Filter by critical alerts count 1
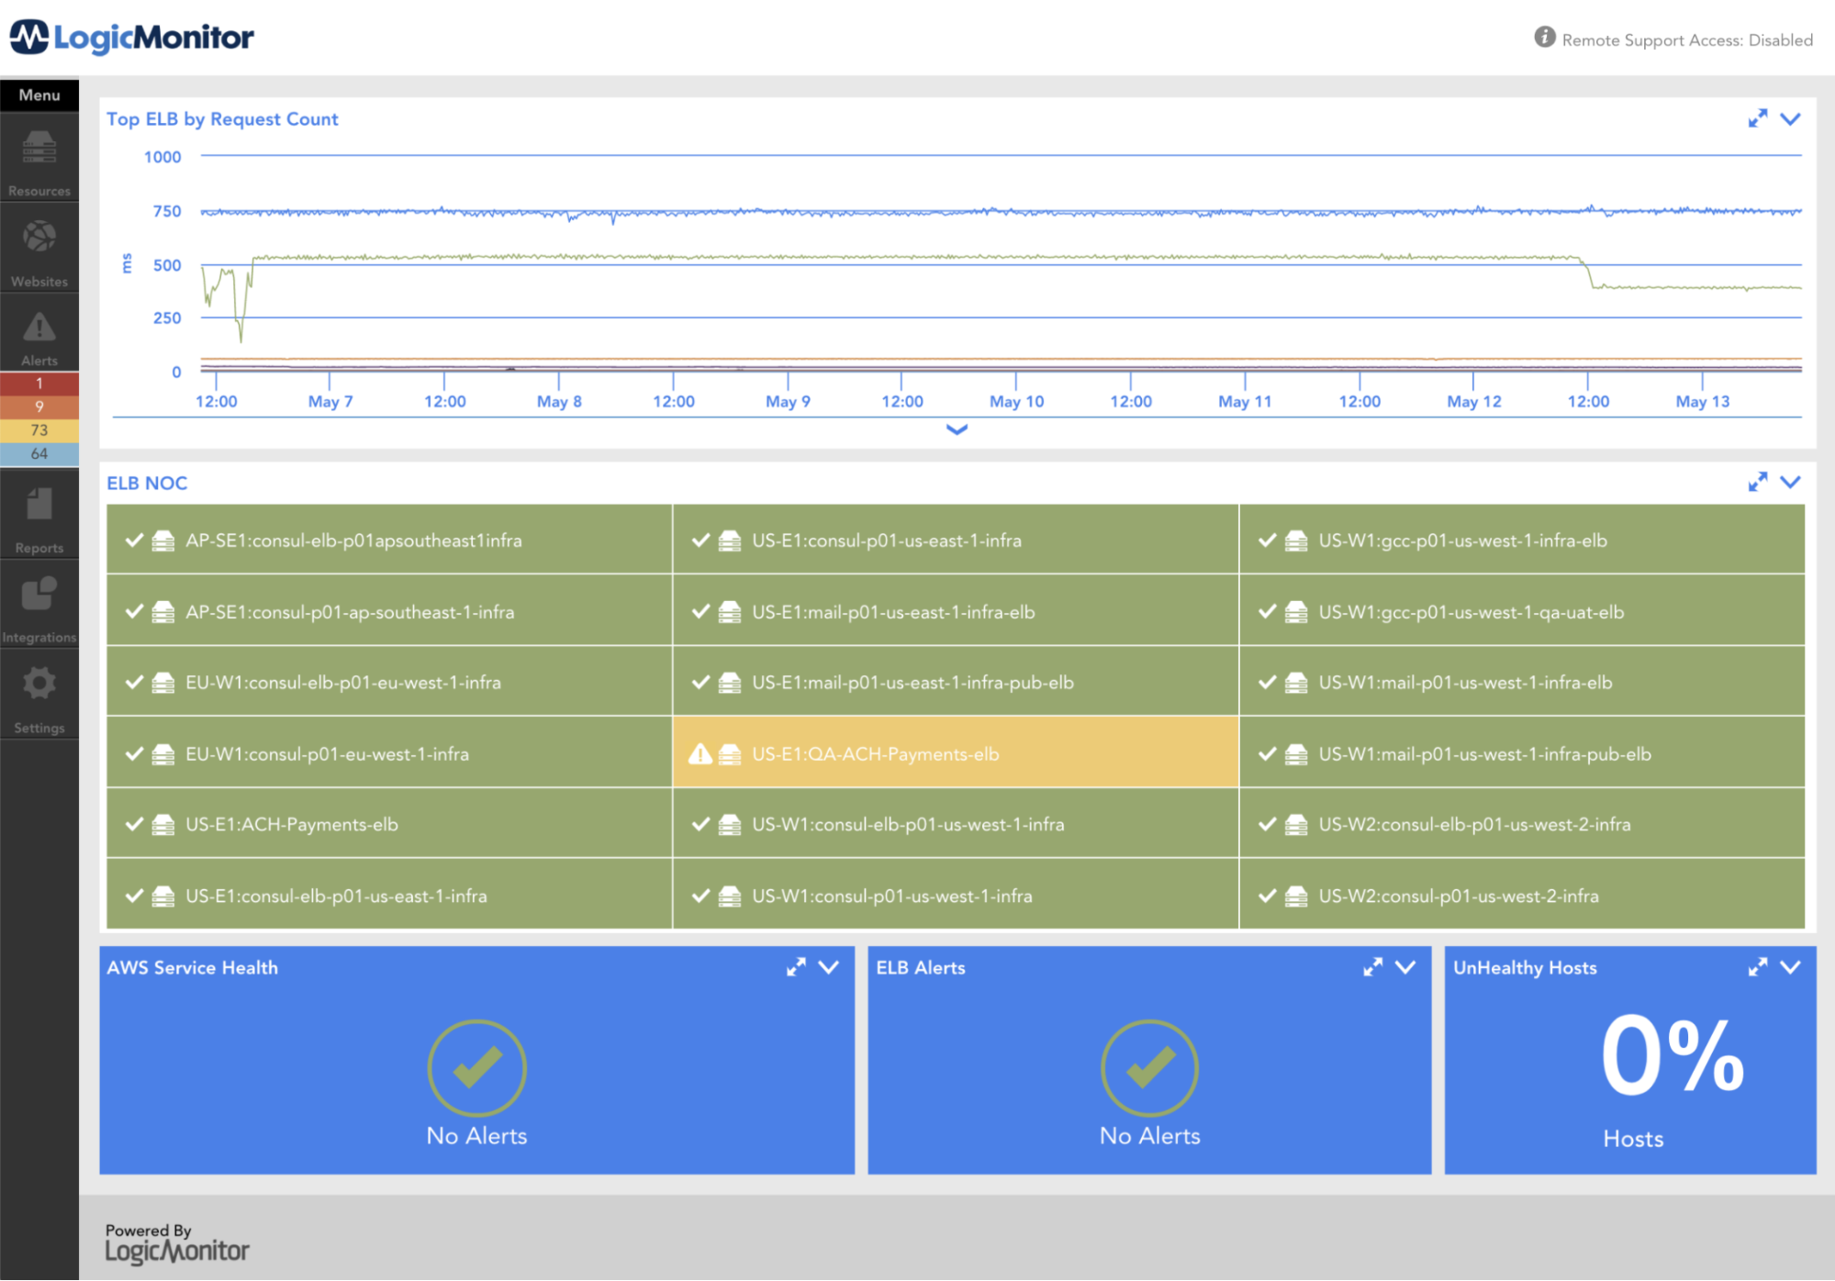 point(39,384)
